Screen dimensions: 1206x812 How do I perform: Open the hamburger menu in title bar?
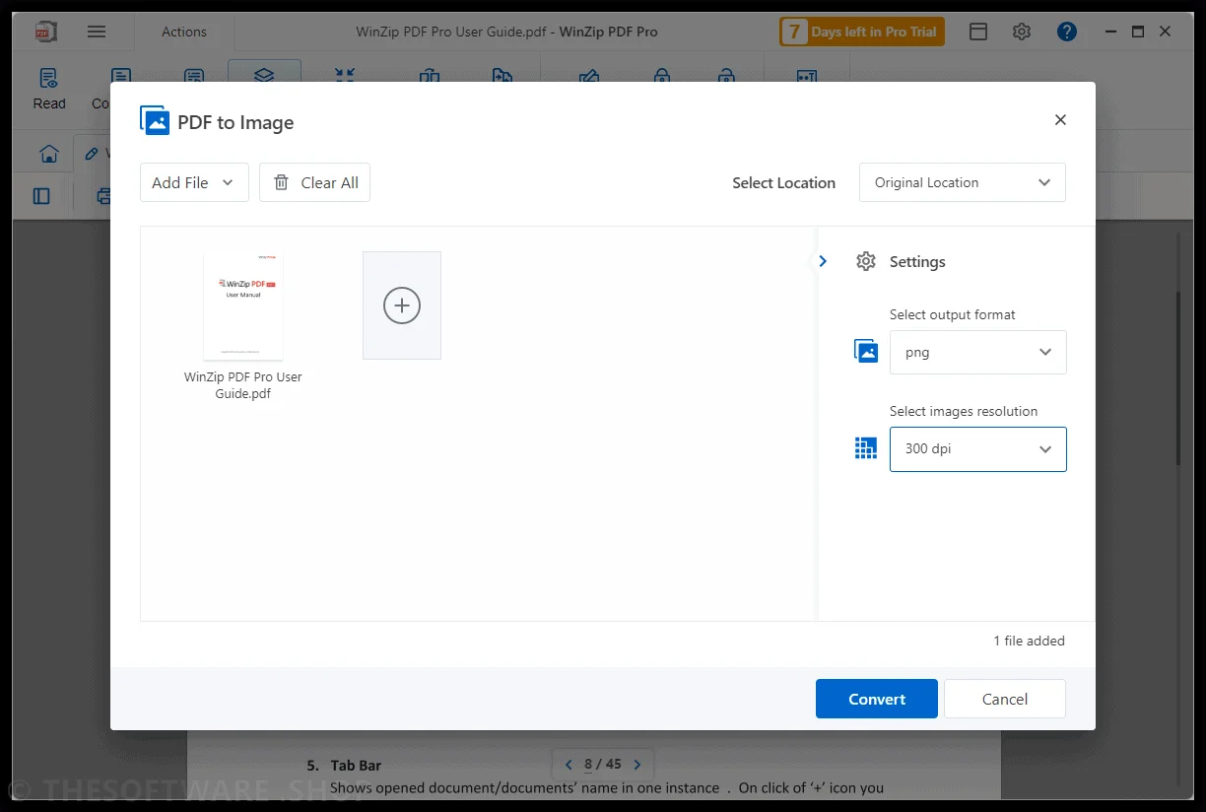(x=97, y=32)
